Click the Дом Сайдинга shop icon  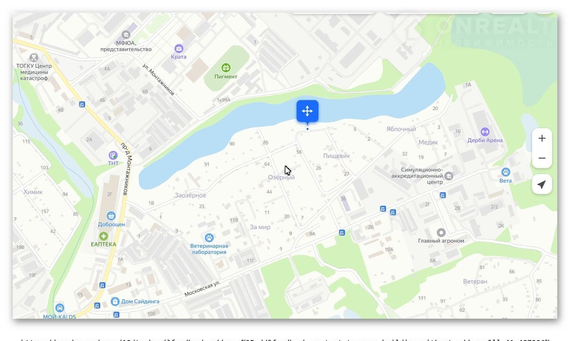coord(115,301)
